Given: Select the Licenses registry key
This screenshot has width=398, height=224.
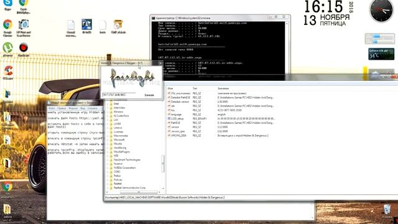Looking at the screenshot, I should 118,132.
